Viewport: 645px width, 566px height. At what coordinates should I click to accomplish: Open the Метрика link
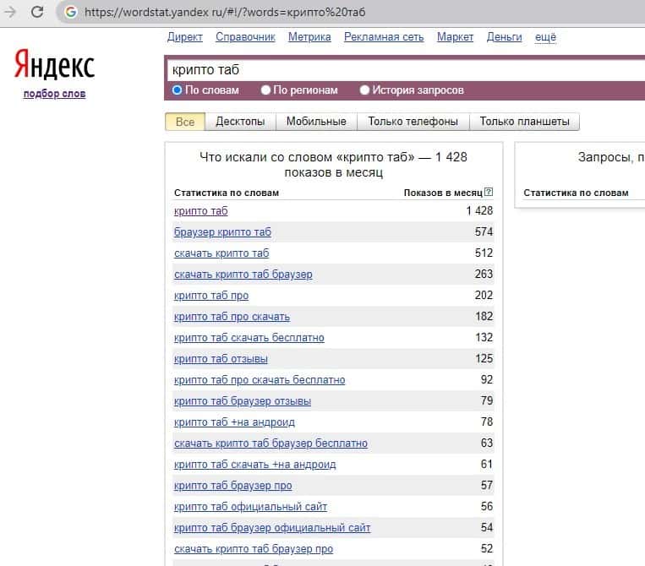[309, 37]
